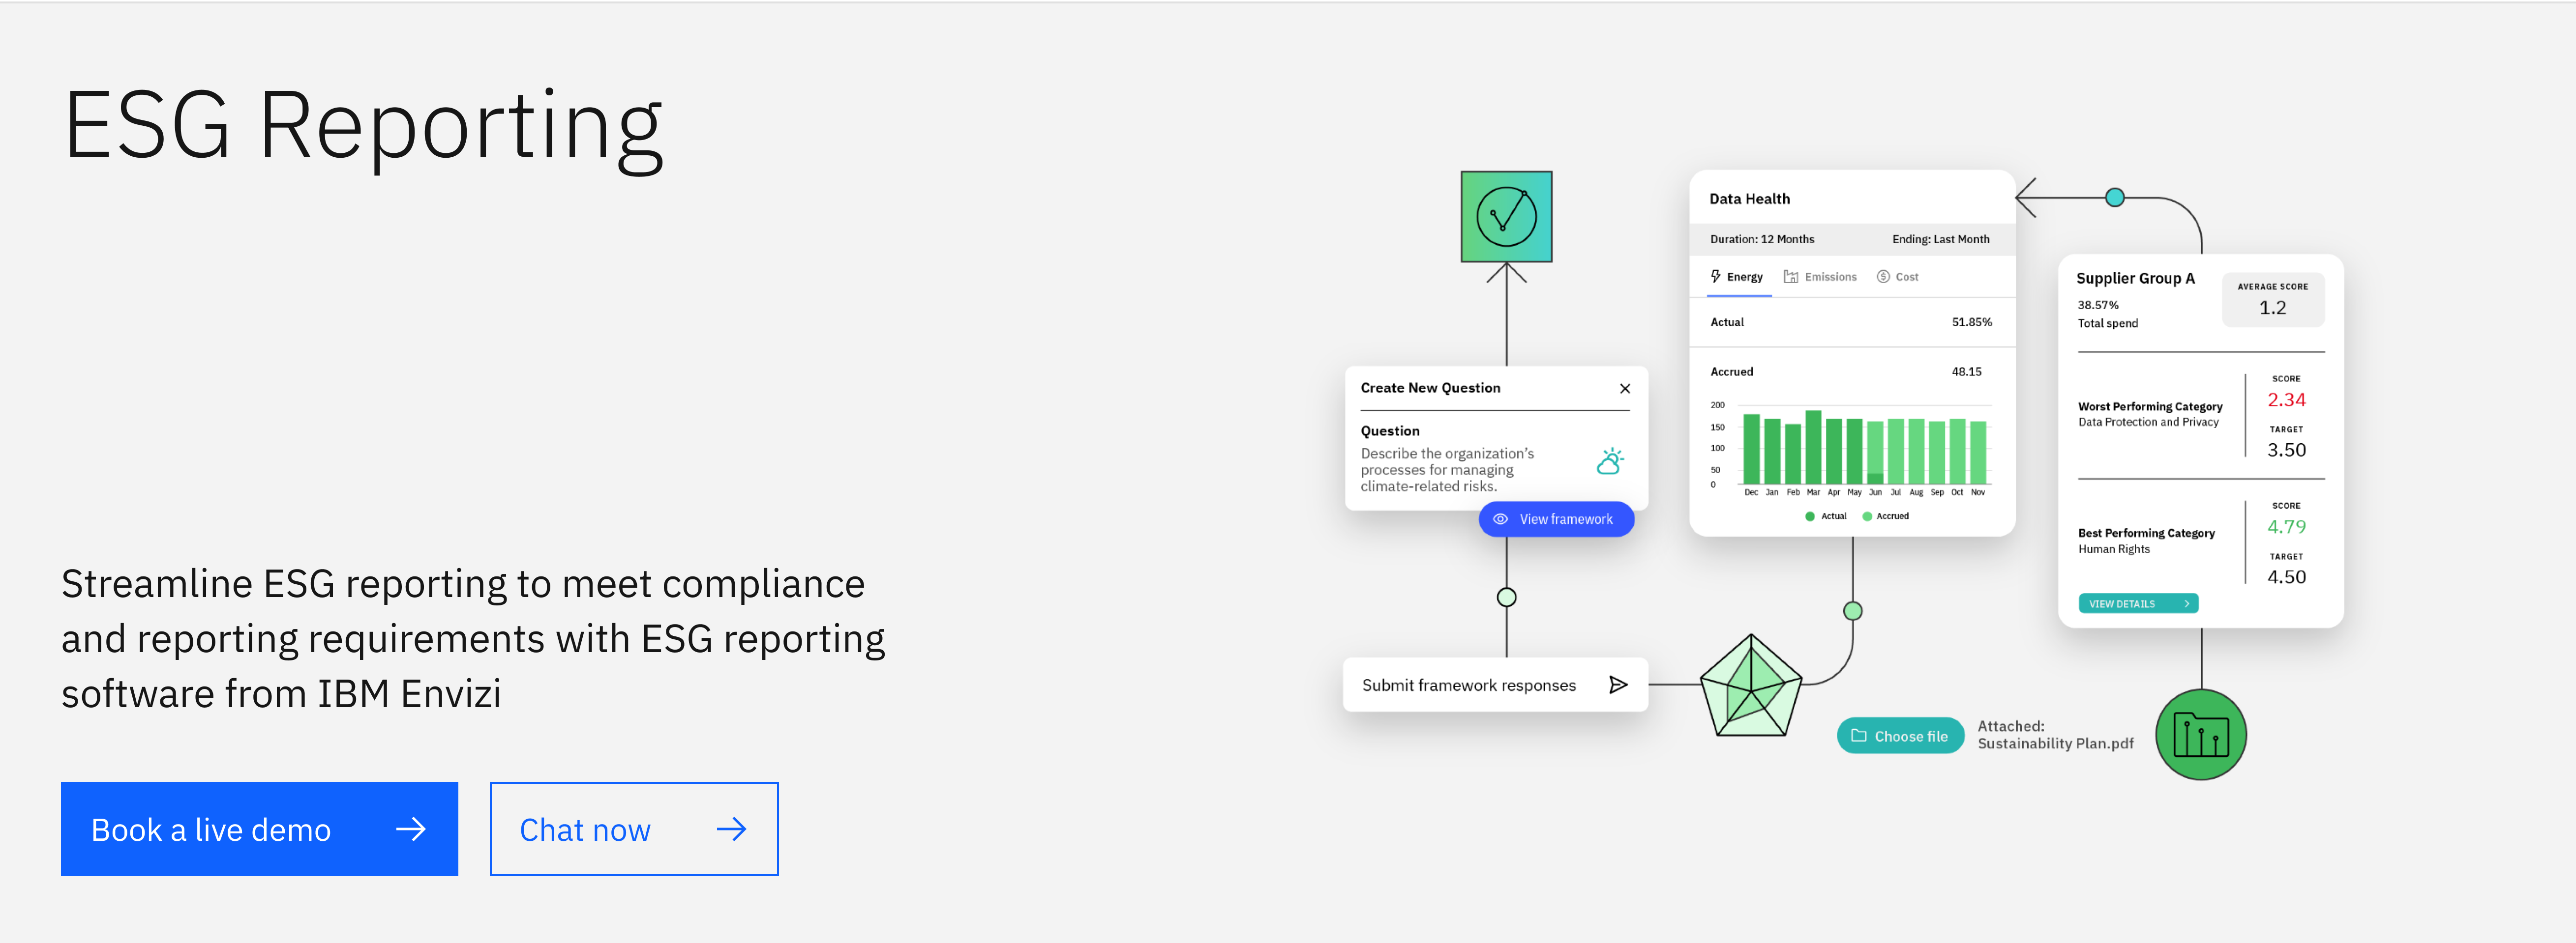
Task: Click the teal node on the connector line
Action: (x=2114, y=198)
